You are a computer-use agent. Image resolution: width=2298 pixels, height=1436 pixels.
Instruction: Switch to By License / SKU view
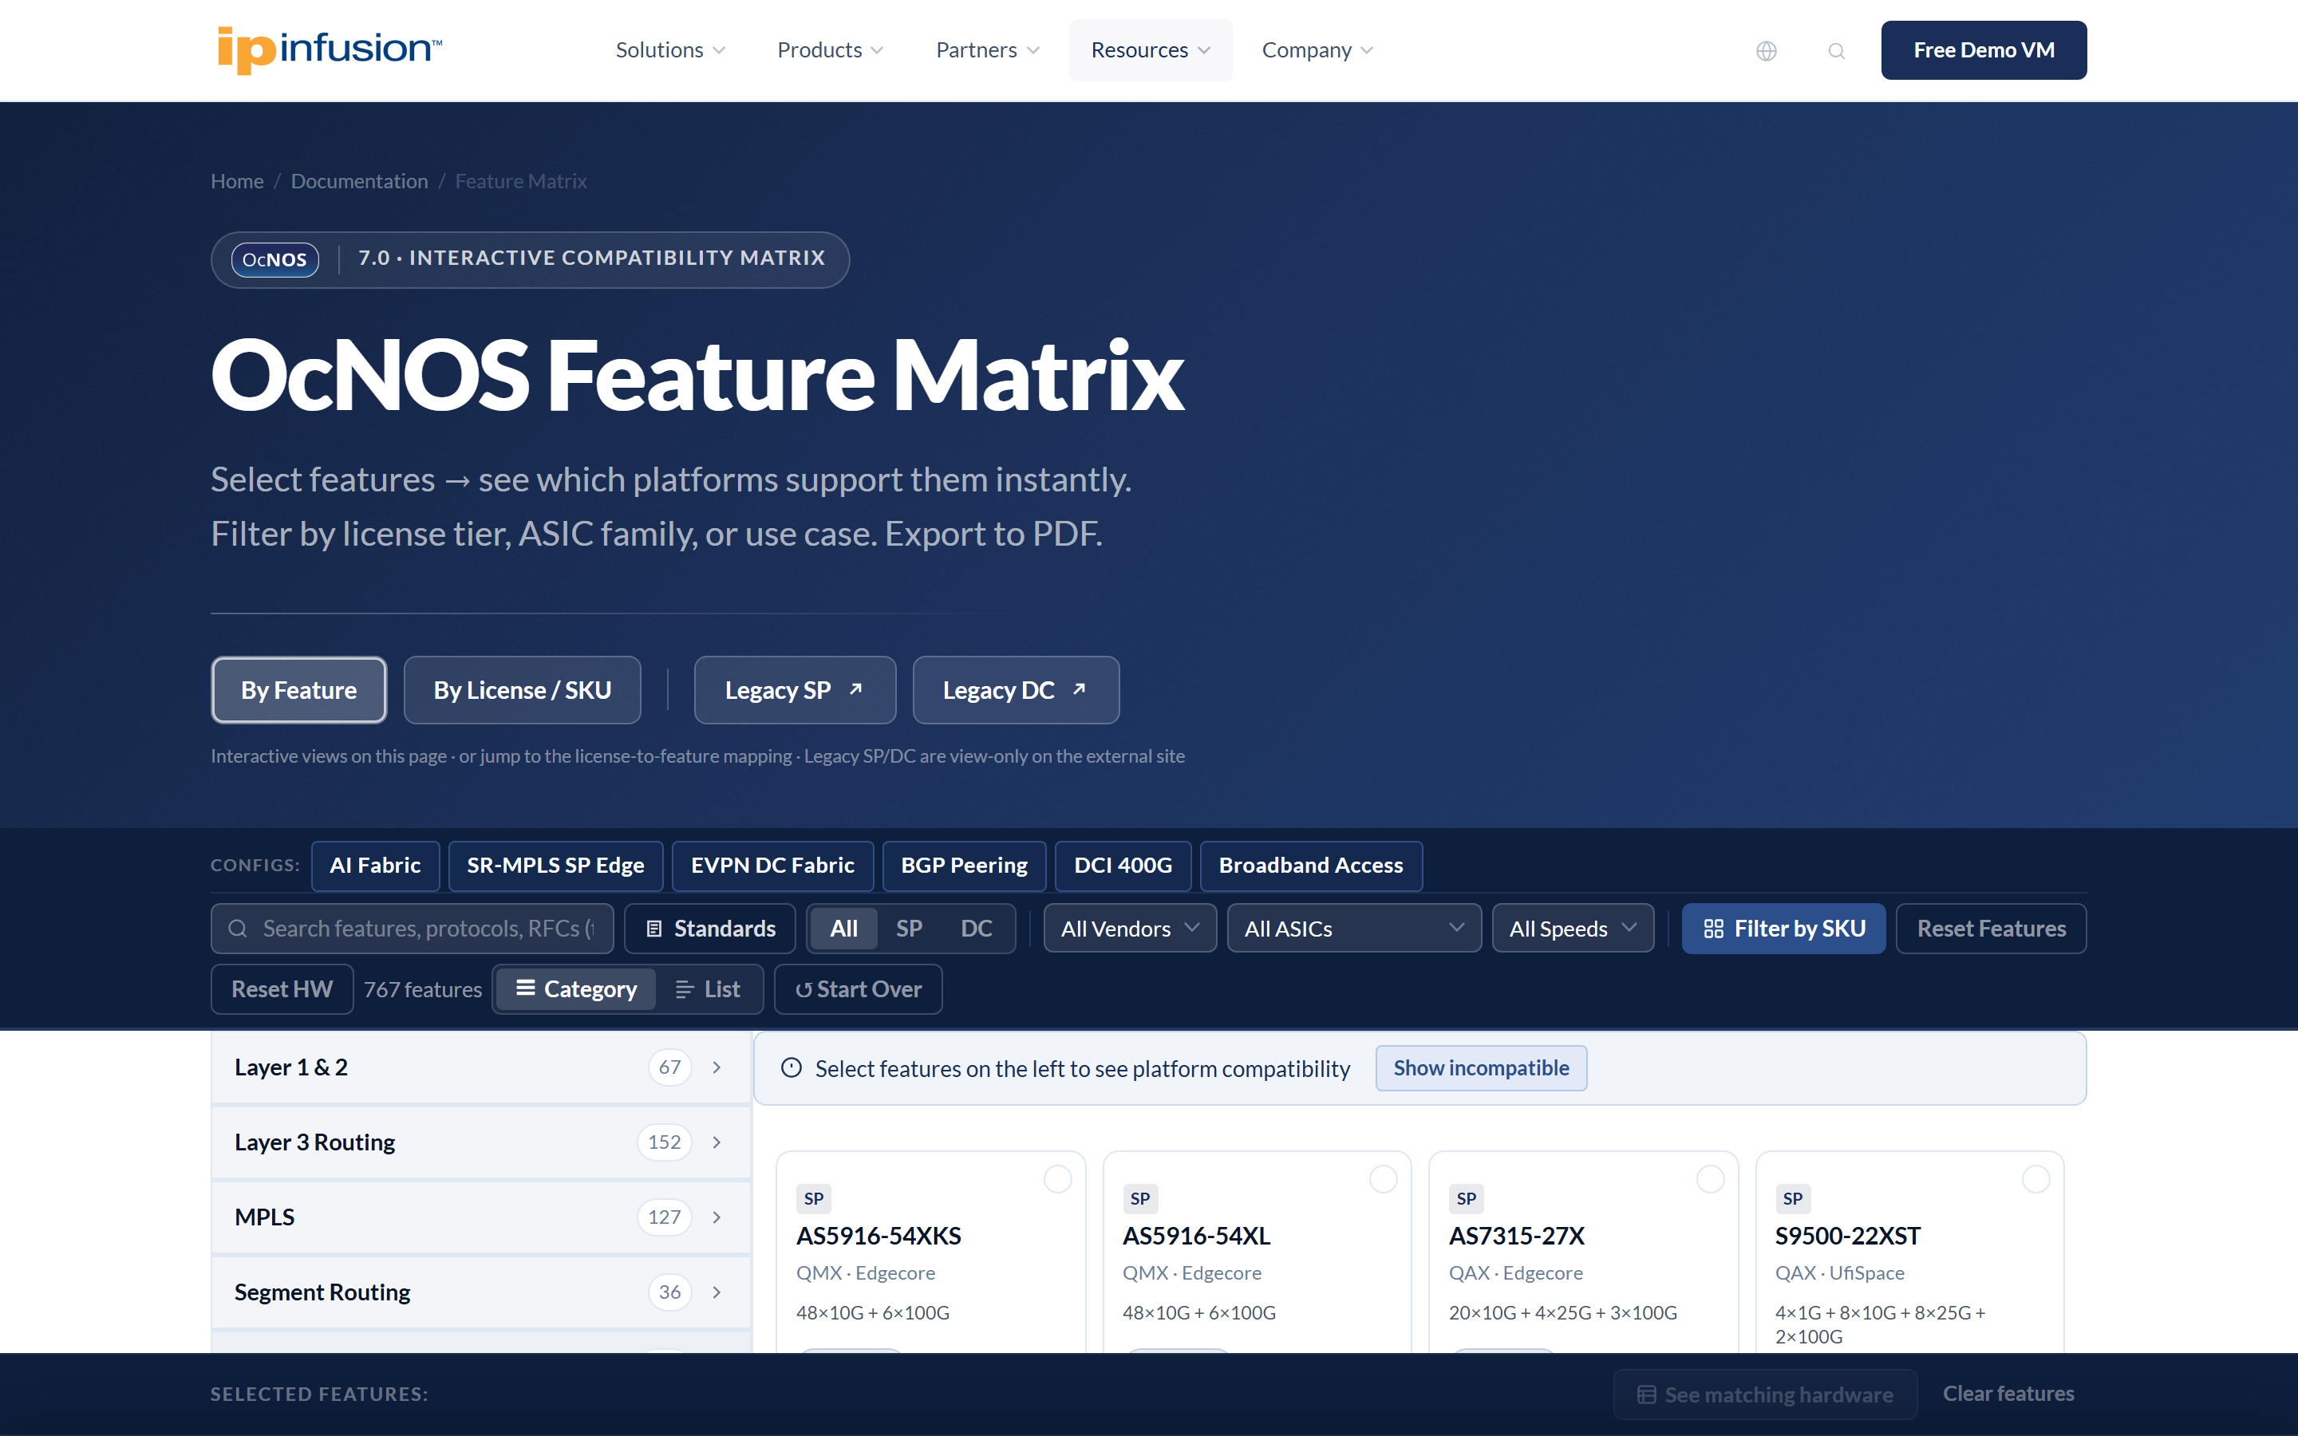[523, 690]
